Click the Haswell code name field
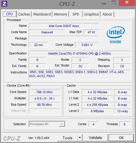The height and width of the screenshot is (143, 136). click(47, 32)
